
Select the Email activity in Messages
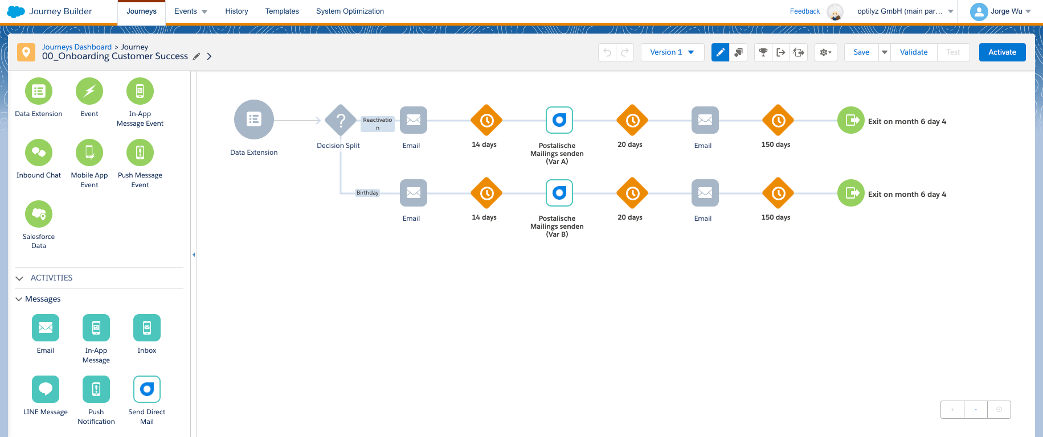tap(46, 328)
